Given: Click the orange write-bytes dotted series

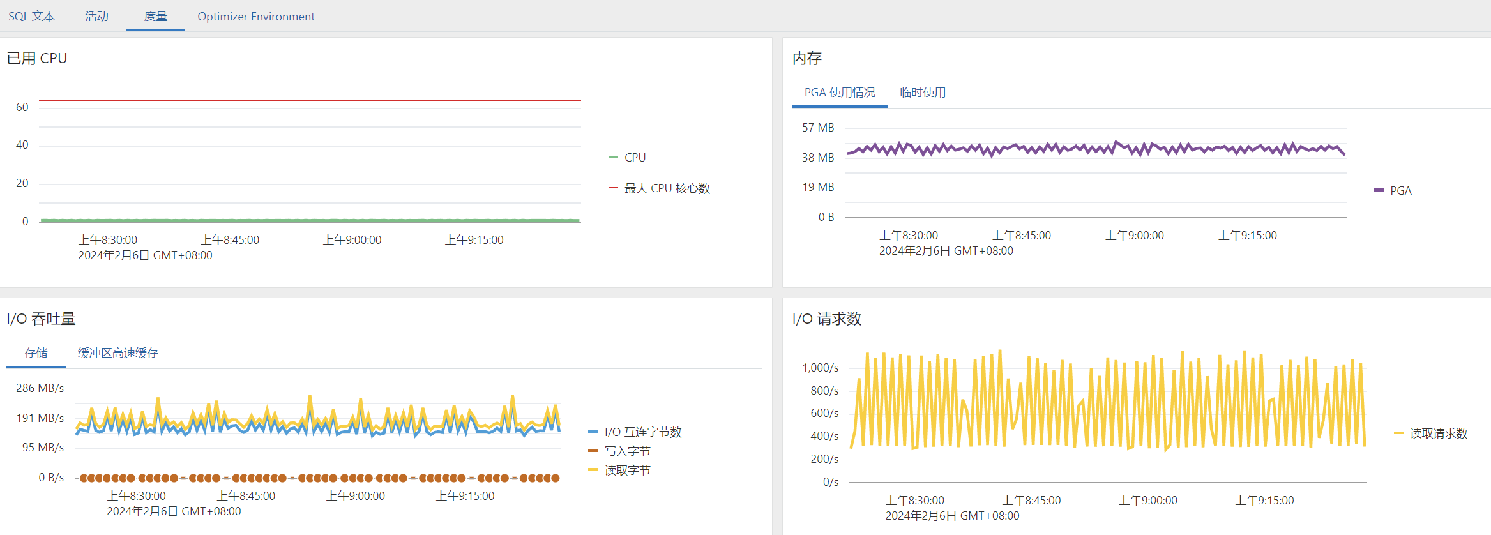Looking at the screenshot, I should pyautogui.click(x=317, y=478).
